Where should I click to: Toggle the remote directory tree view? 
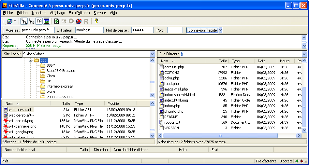[31, 21]
